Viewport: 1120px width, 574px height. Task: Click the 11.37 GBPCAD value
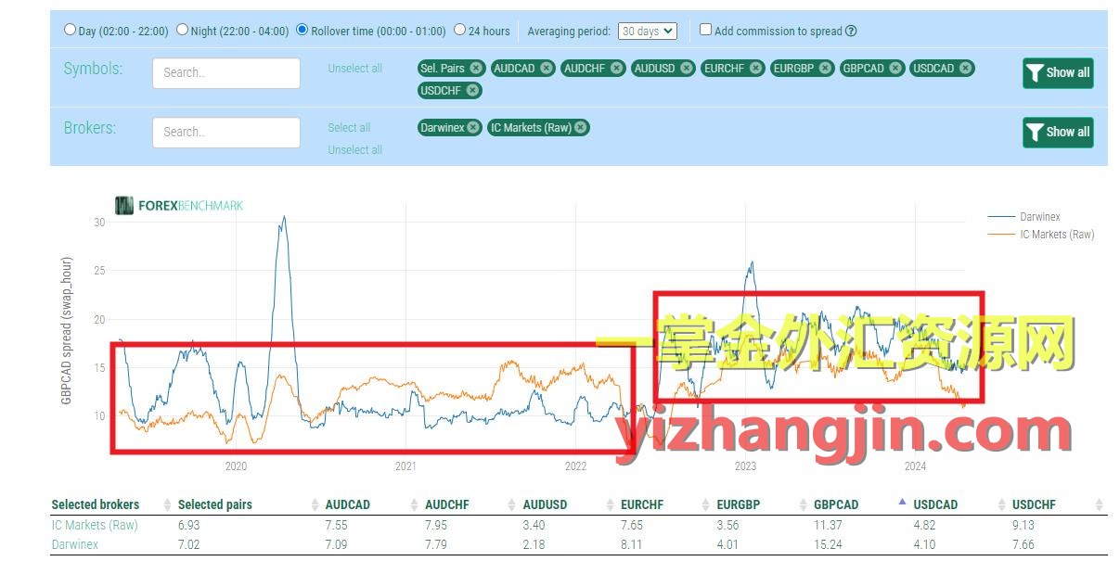[x=829, y=525]
